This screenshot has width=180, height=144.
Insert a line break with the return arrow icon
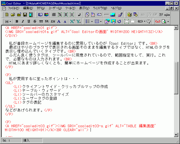[x=79, y=14]
